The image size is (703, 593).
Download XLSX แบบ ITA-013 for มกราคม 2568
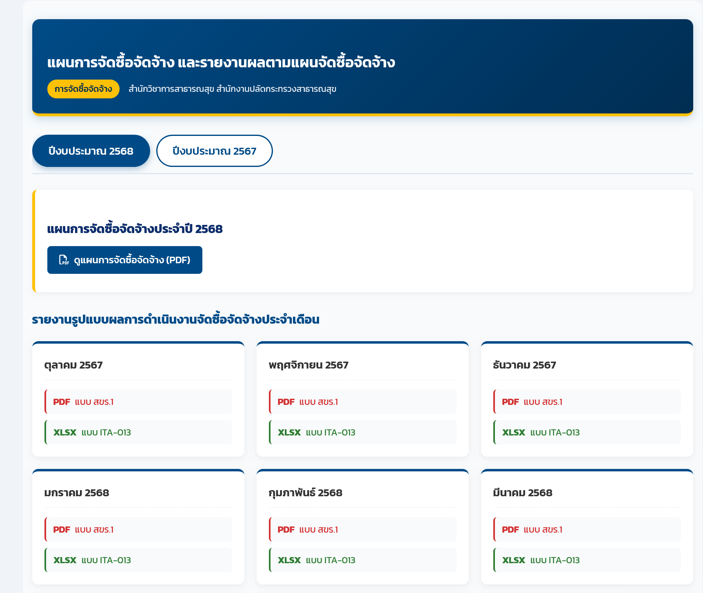(x=138, y=560)
